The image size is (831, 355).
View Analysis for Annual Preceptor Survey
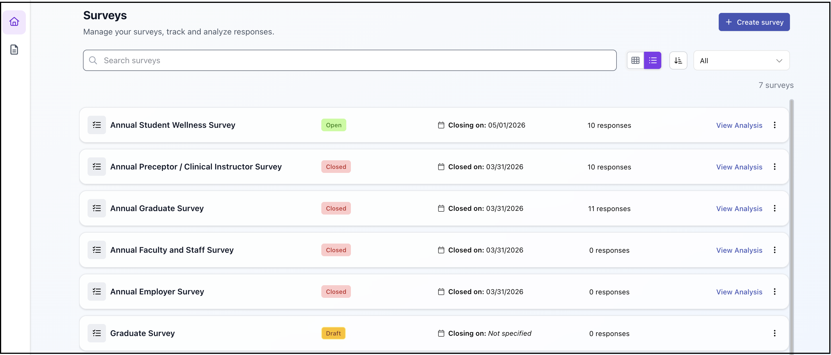739,167
